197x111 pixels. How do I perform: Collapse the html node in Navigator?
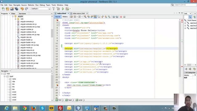coord(2,74)
